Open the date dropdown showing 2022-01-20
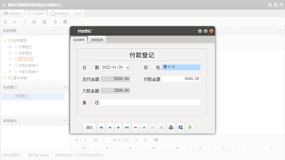Screen dimensions: 285x160 pyautogui.click(x=127, y=67)
